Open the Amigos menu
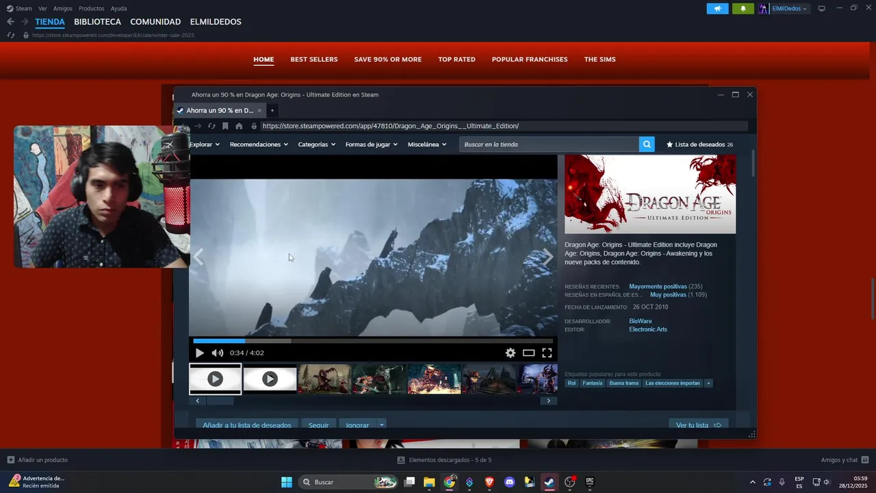The height and width of the screenshot is (493, 876). [63, 8]
